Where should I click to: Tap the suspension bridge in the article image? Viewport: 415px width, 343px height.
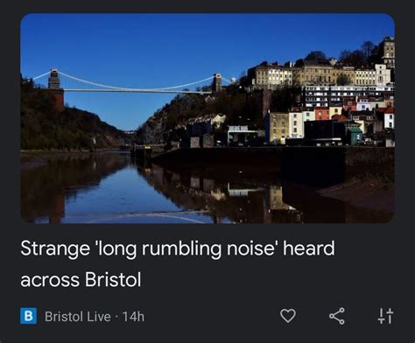point(131,85)
